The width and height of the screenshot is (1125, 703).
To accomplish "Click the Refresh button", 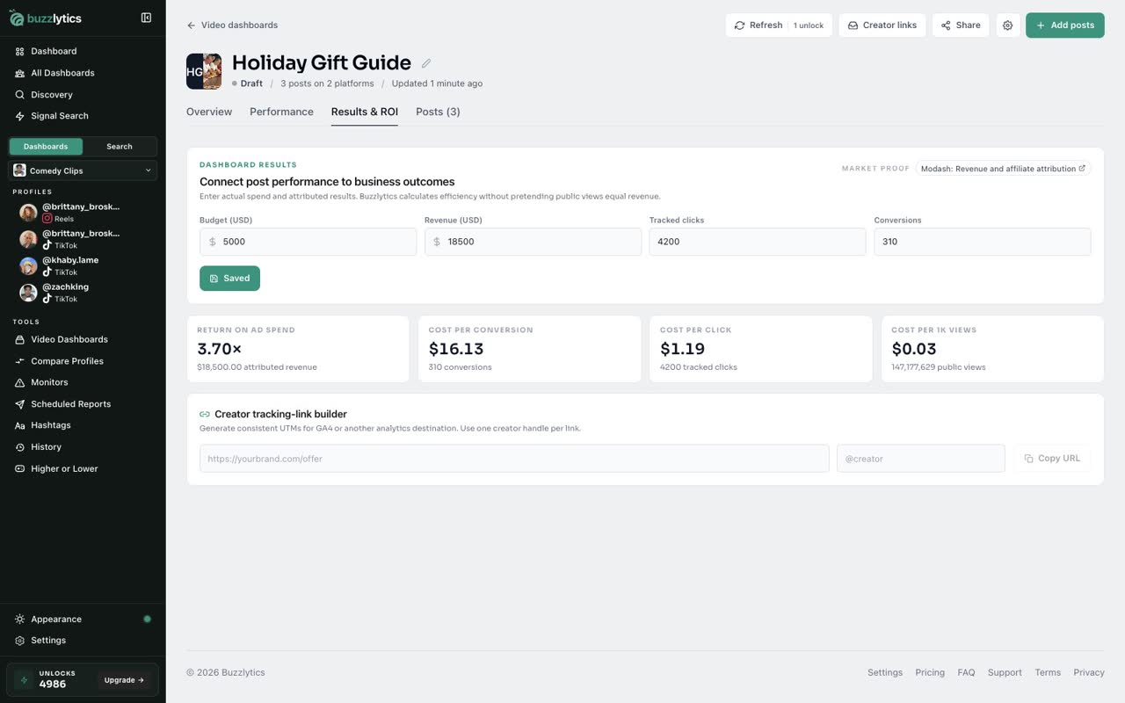I will pos(779,25).
